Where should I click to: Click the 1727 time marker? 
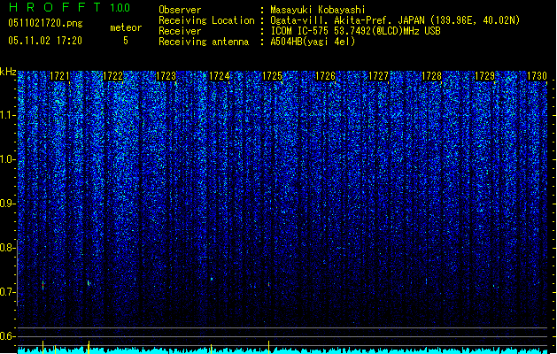[379, 76]
